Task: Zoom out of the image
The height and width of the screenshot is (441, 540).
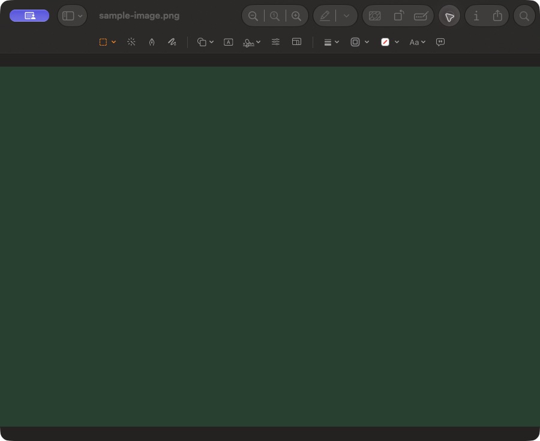Action: click(253, 16)
